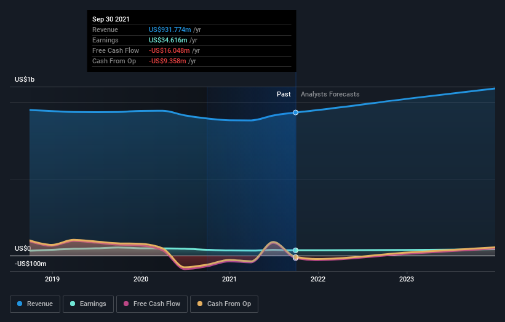
Task: Click the Revenue row label in tooltip
Action: pyautogui.click(x=105, y=29)
